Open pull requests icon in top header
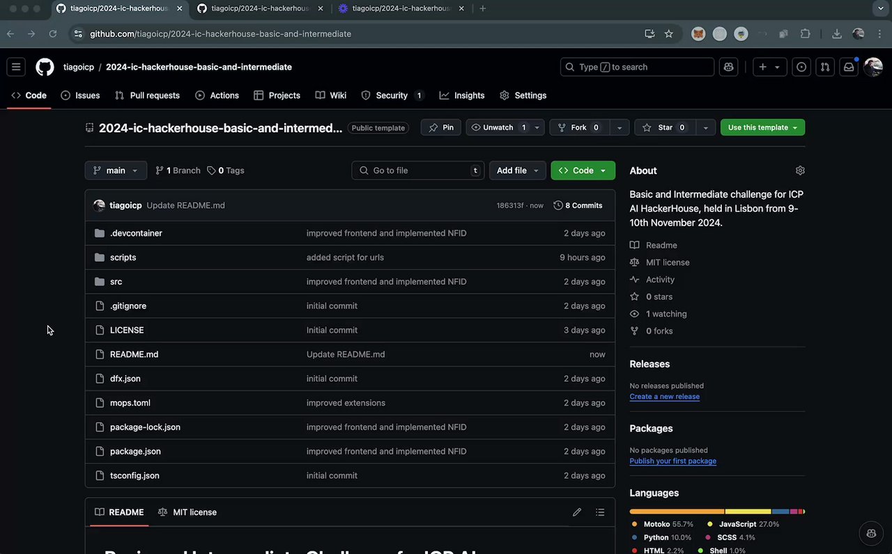The height and width of the screenshot is (554, 892). (x=825, y=67)
